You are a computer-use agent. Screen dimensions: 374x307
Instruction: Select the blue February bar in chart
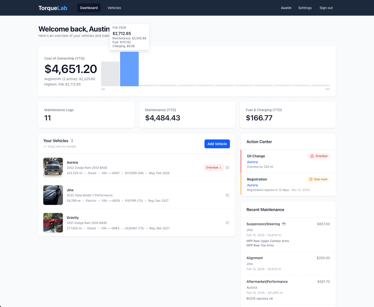click(x=129, y=69)
